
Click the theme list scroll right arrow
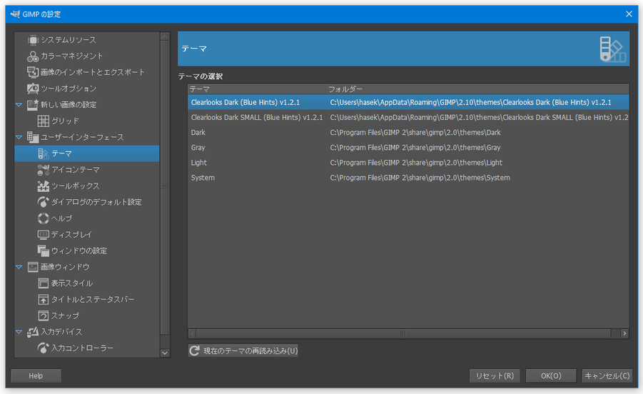[624, 334]
